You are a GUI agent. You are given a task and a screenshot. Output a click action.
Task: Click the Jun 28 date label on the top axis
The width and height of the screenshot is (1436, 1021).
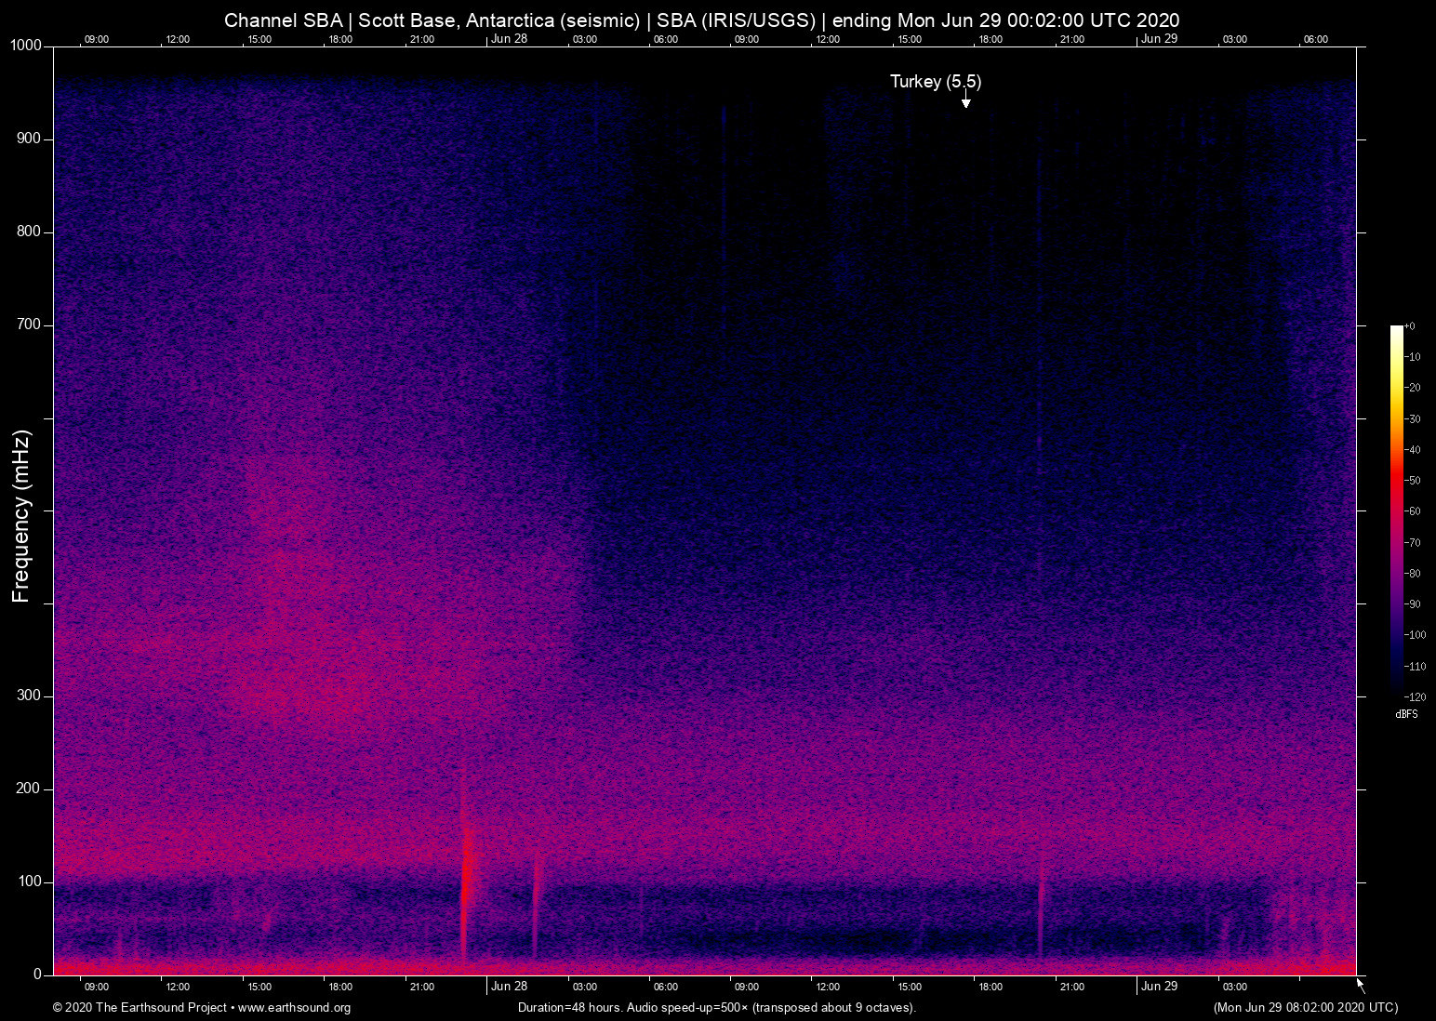tap(509, 39)
